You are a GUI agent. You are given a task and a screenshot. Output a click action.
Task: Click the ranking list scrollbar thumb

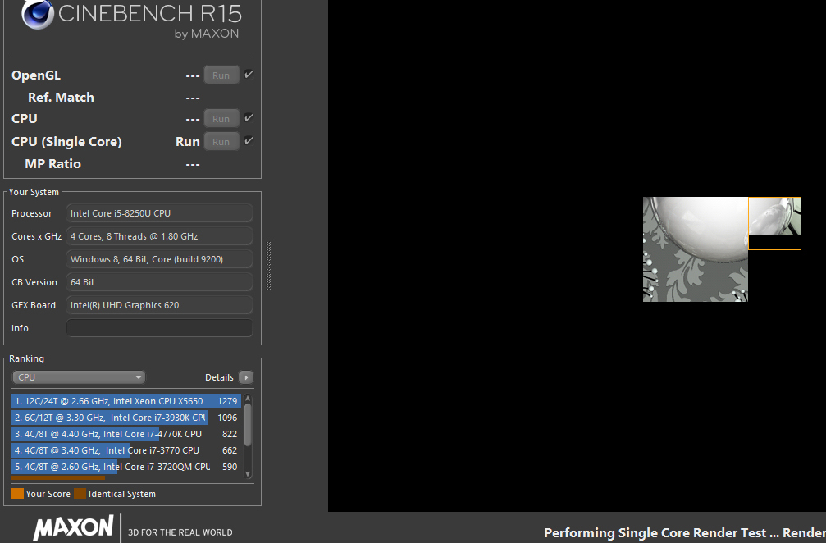(248, 425)
